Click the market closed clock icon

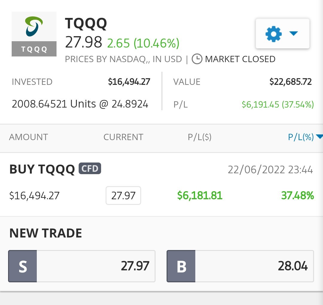point(197,59)
